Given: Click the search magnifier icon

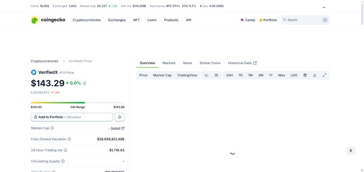Looking at the screenshot, I should (x=284, y=20).
